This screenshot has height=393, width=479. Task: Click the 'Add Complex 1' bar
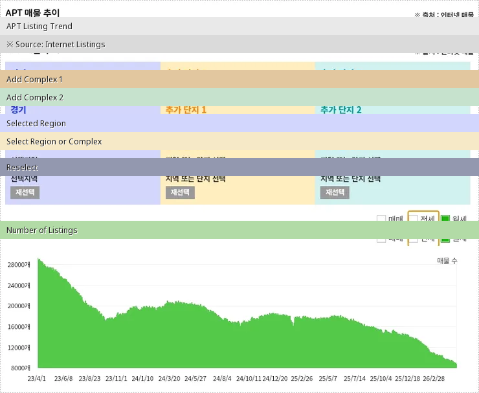tap(240, 79)
